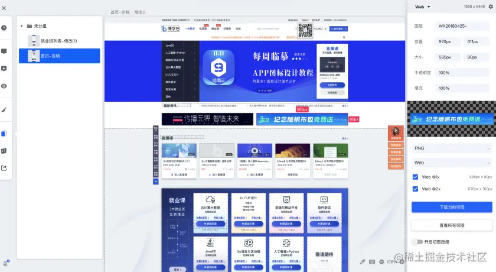Click the 我的课程 blue button in the canvas header
Screen dimensions: 496x272
pos(338,28)
